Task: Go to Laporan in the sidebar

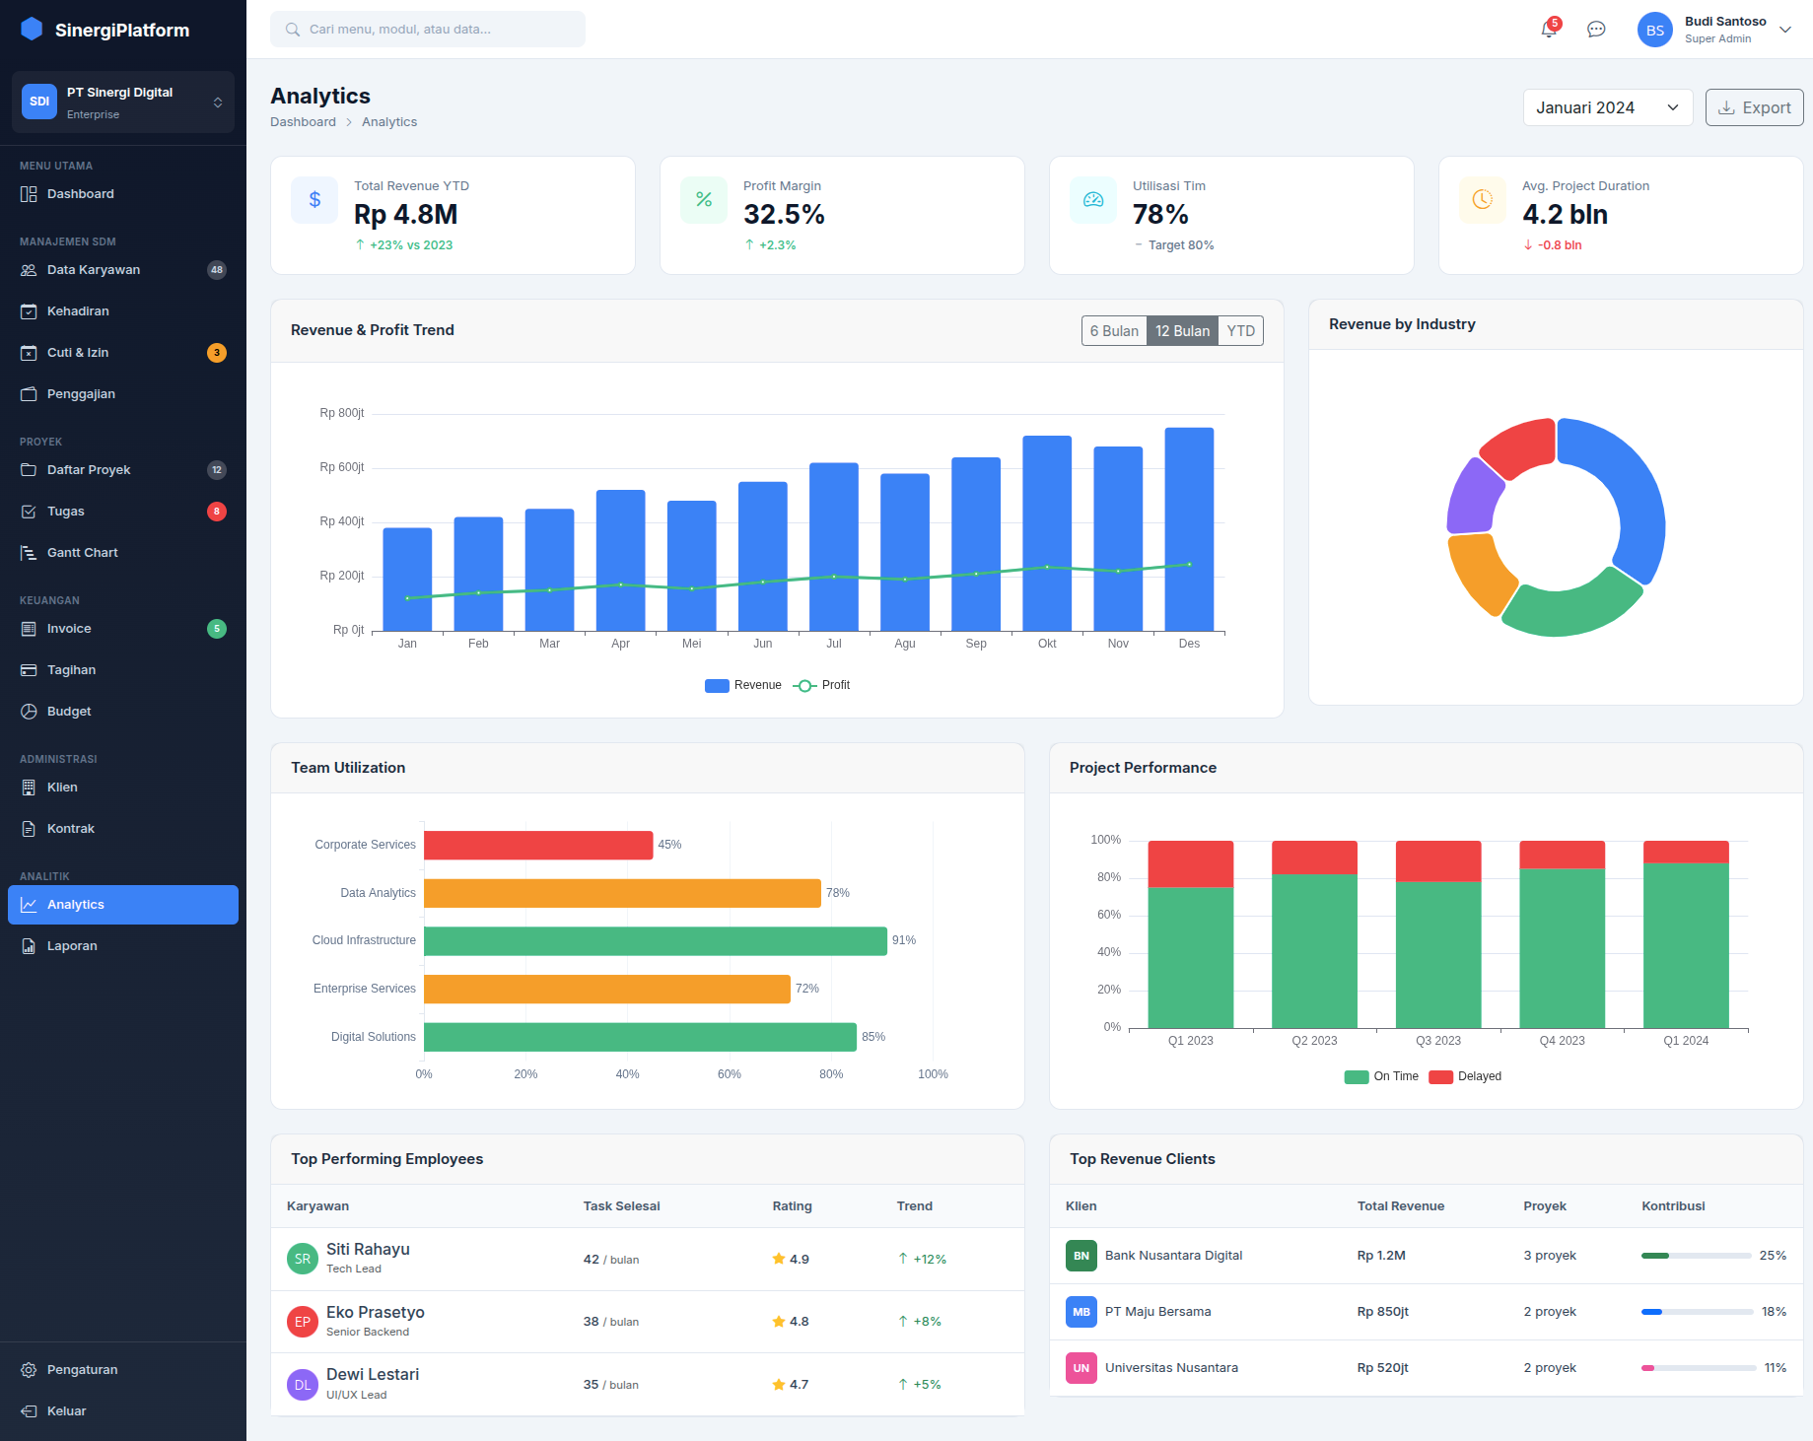Action: (x=72, y=946)
